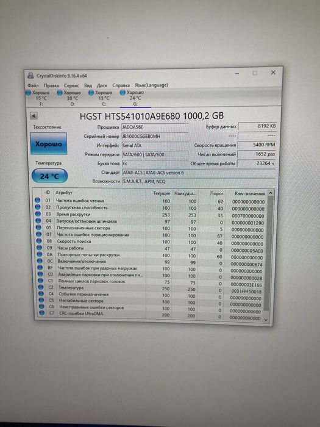The width and height of the screenshot is (320, 427).
Task: Click the attribute table vertical scrollbar thumb
Action: 269,253
